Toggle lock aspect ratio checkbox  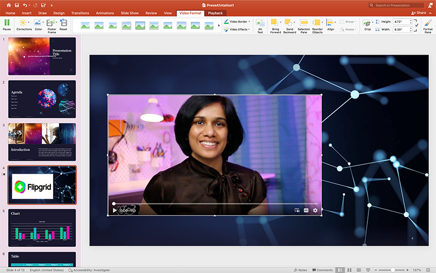point(416,25)
